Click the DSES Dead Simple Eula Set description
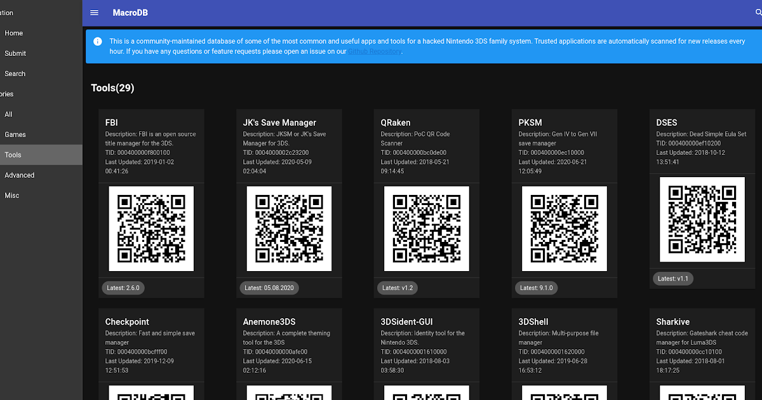Screen dimensions: 762x400 pos(702,134)
